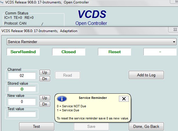Click the Read button
The height and width of the screenshot is (131, 178).
(68, 75)
